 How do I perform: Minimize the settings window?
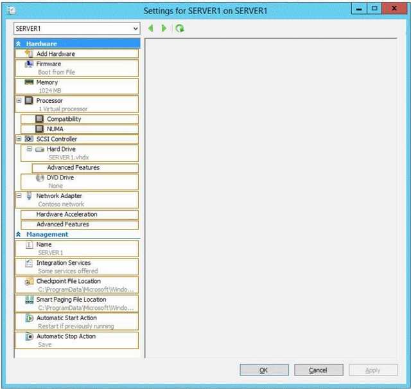(359, 9)
